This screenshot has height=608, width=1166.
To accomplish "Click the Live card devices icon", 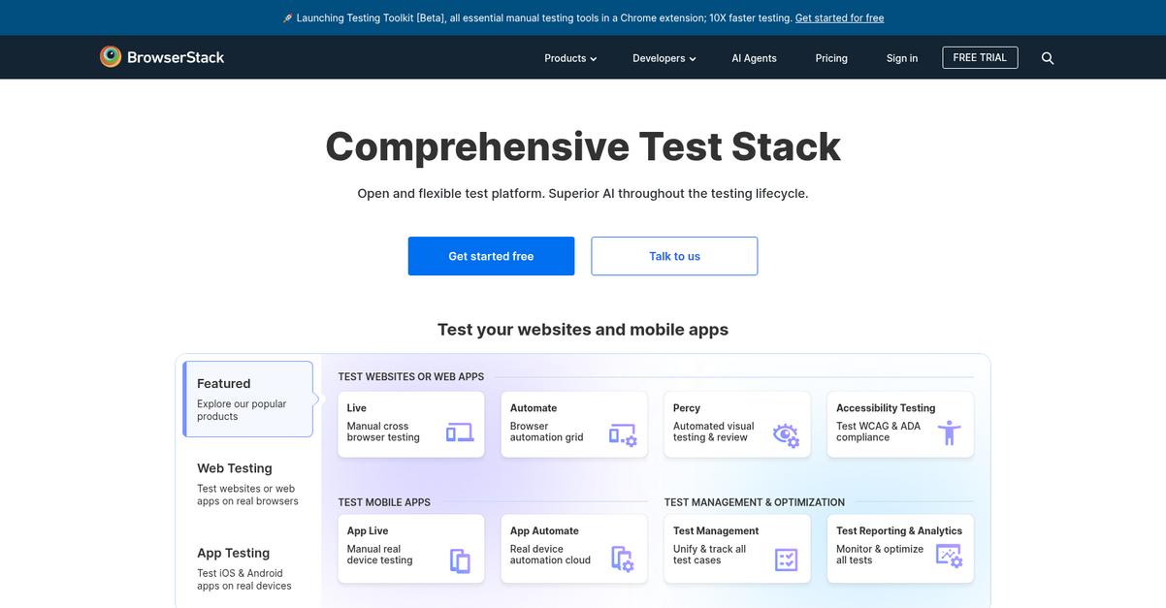I will (460, 433).
